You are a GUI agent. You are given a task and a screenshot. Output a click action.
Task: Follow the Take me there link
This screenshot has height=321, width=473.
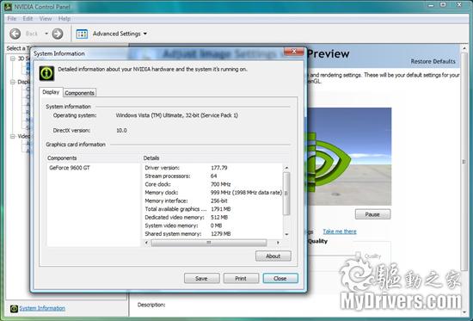coord(340,231)
